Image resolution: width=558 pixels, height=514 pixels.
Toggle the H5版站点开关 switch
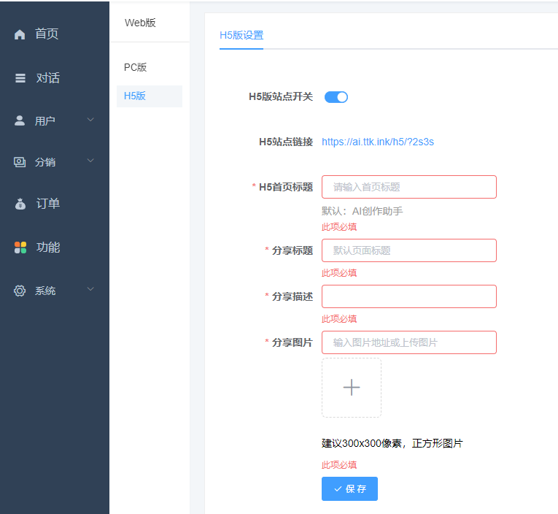tap(336, 97)
